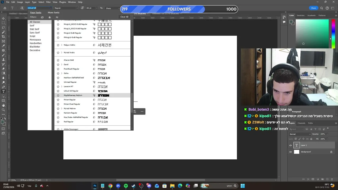Click the Layer 1 text layer thumbnail
This screenshot has width=338, height=190.
point(297,145)
